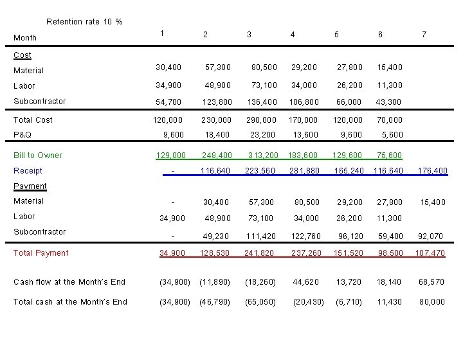Select Subcontractor cost value 136,400
Screen dimensions: 463x347
pyautogui.click(x=262, y=102)
